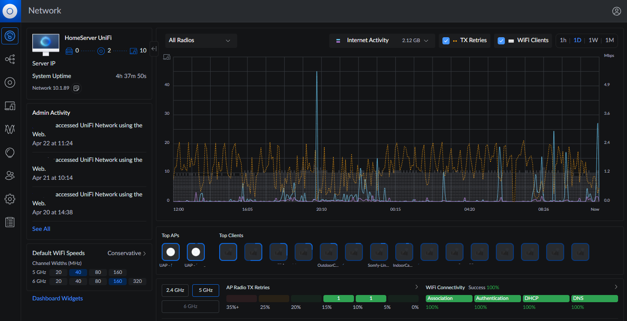Uncheck the TX Retries checkbox

click(x=446, y=40)
